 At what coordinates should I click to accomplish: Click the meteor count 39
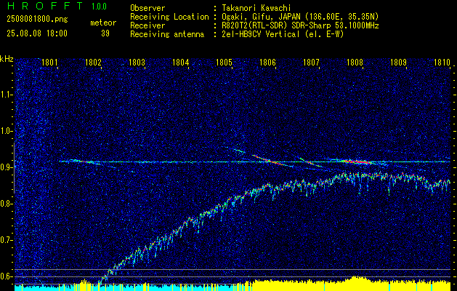point(105,33)
